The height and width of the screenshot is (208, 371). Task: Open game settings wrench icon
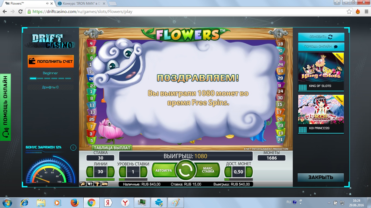[x=83, y=184]
